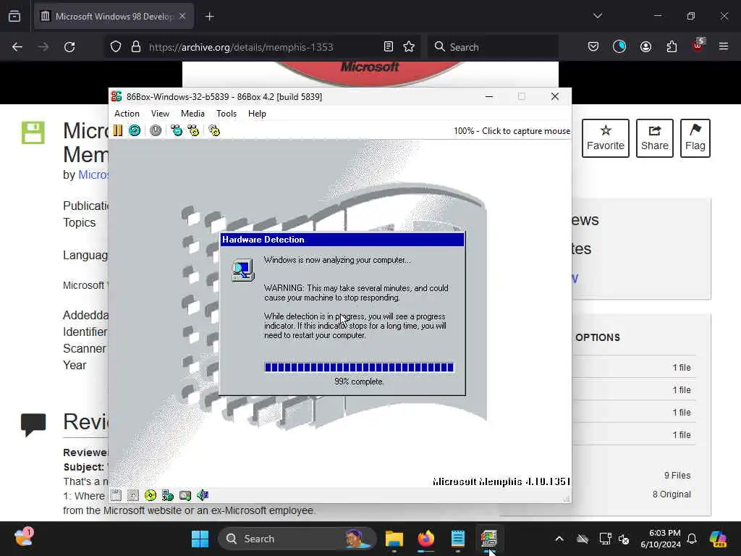Open Copilot preview in taskbar
Screen dimensions: 741x556
(x=718, y=539)
